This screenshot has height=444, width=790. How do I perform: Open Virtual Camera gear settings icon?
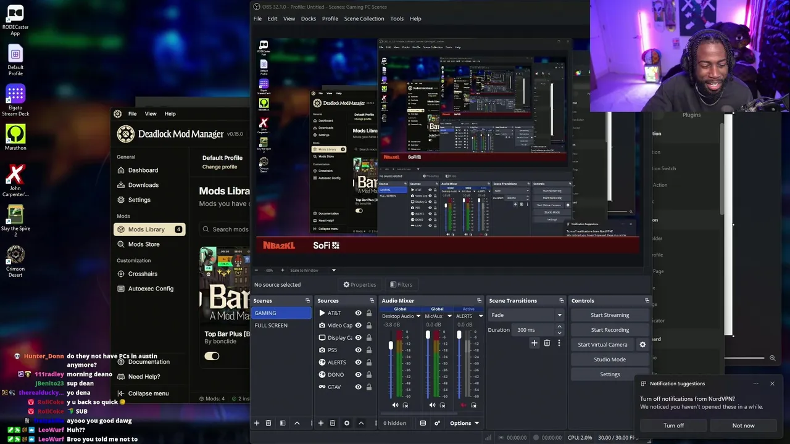click(x=642, y=345)
